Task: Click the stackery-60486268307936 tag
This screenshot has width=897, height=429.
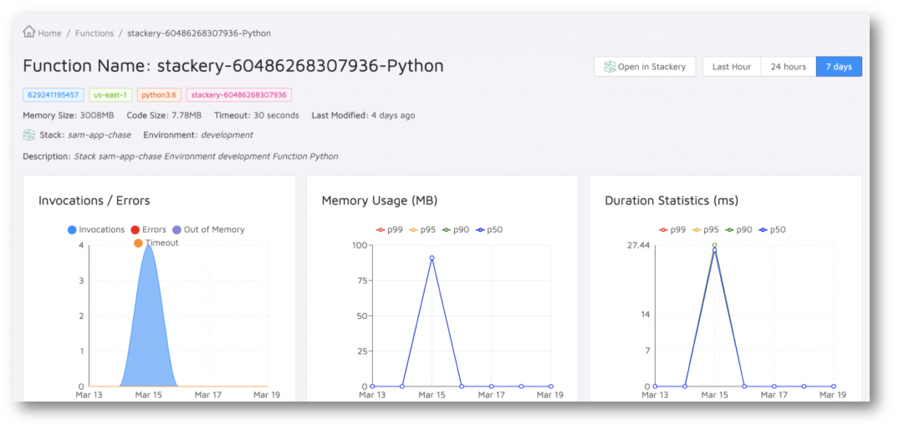Action: [x=239, y=95]
